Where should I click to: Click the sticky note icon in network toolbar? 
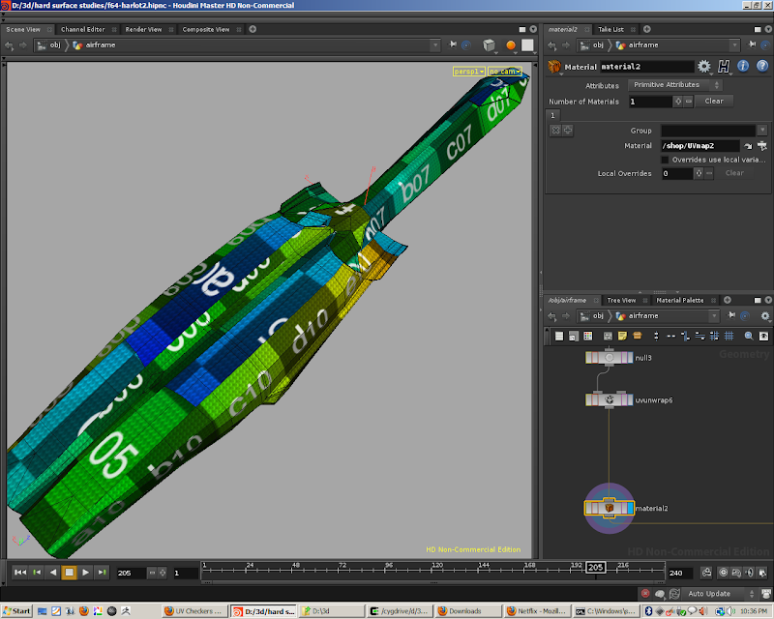tap(623, 336)
